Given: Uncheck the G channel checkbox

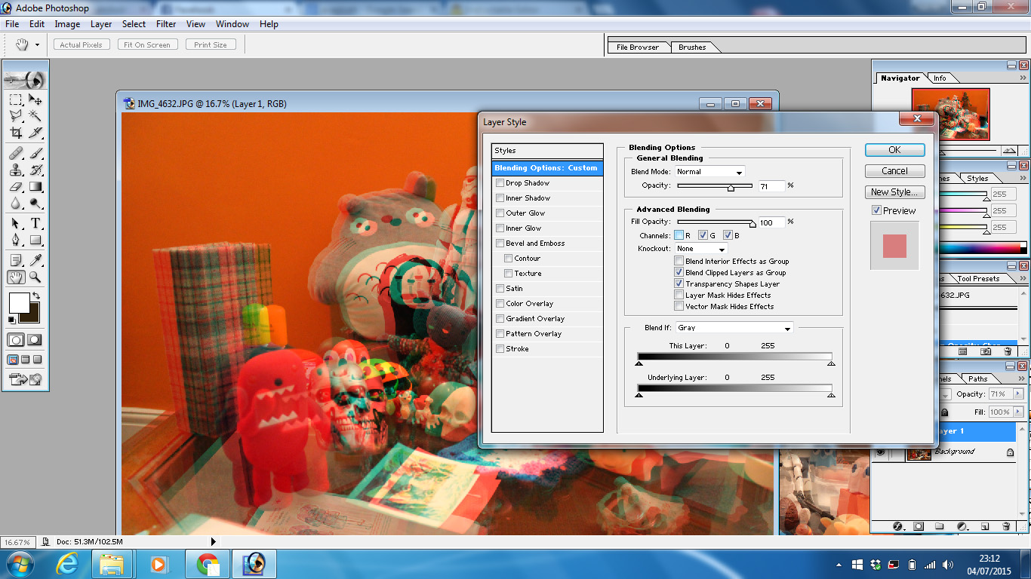Looking at the screenshot, I should click(x=703, y=235).
